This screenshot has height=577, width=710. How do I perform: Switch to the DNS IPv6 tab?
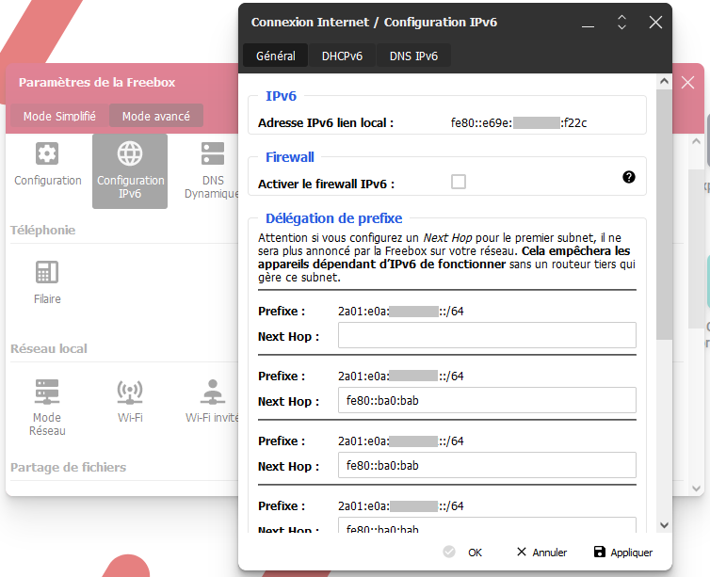click(413, 56)
